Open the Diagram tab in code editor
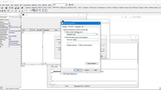The width and height of the screenshot is (161, 90). [87, 86]
